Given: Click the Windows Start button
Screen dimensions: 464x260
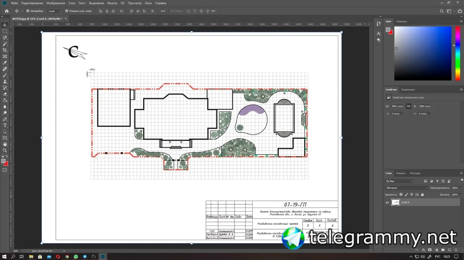Looking at the screenshot, I should click(x=4, y=256).
